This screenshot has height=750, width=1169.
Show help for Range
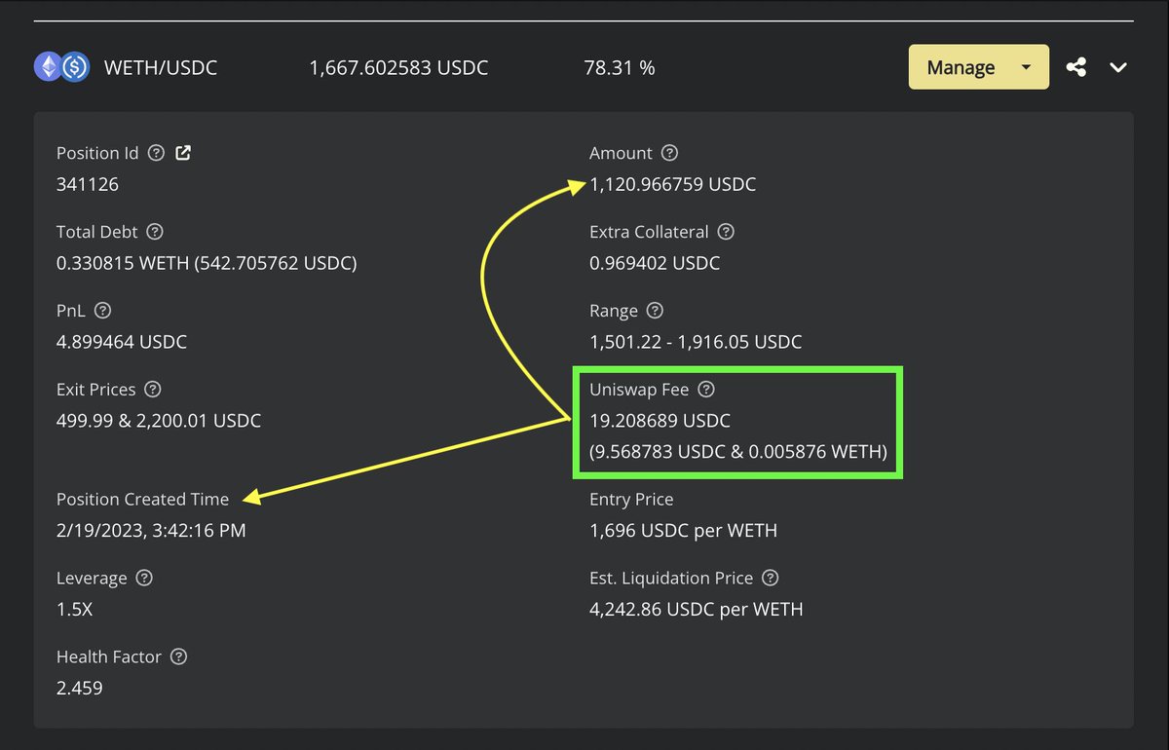point(655,311)
